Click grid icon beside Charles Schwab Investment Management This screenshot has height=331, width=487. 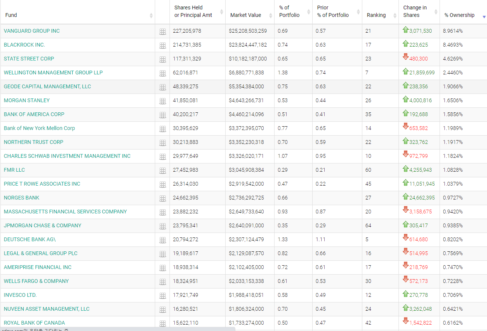click(163, 157)
